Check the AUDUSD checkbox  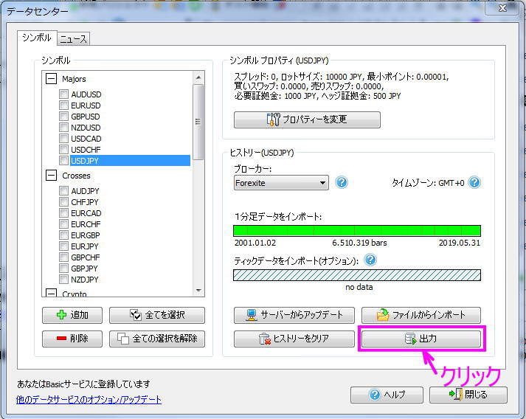[x=63, y=94]
